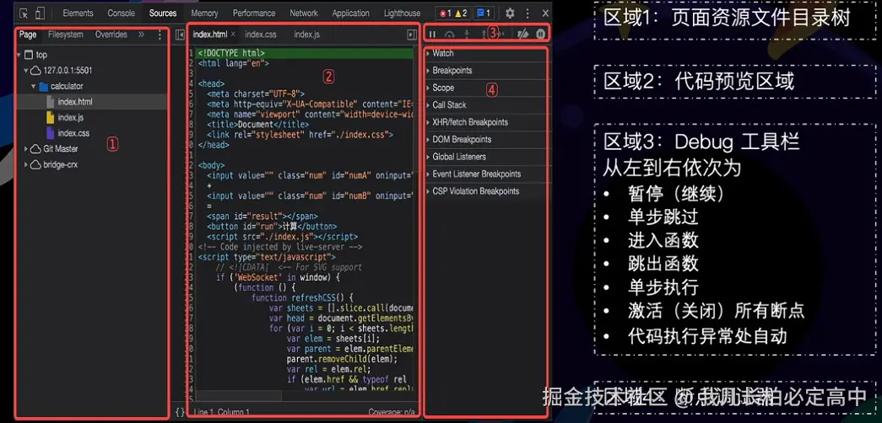Switch to the Elements panel
This screenshot has width=882, height=423.
pos(78,13)
